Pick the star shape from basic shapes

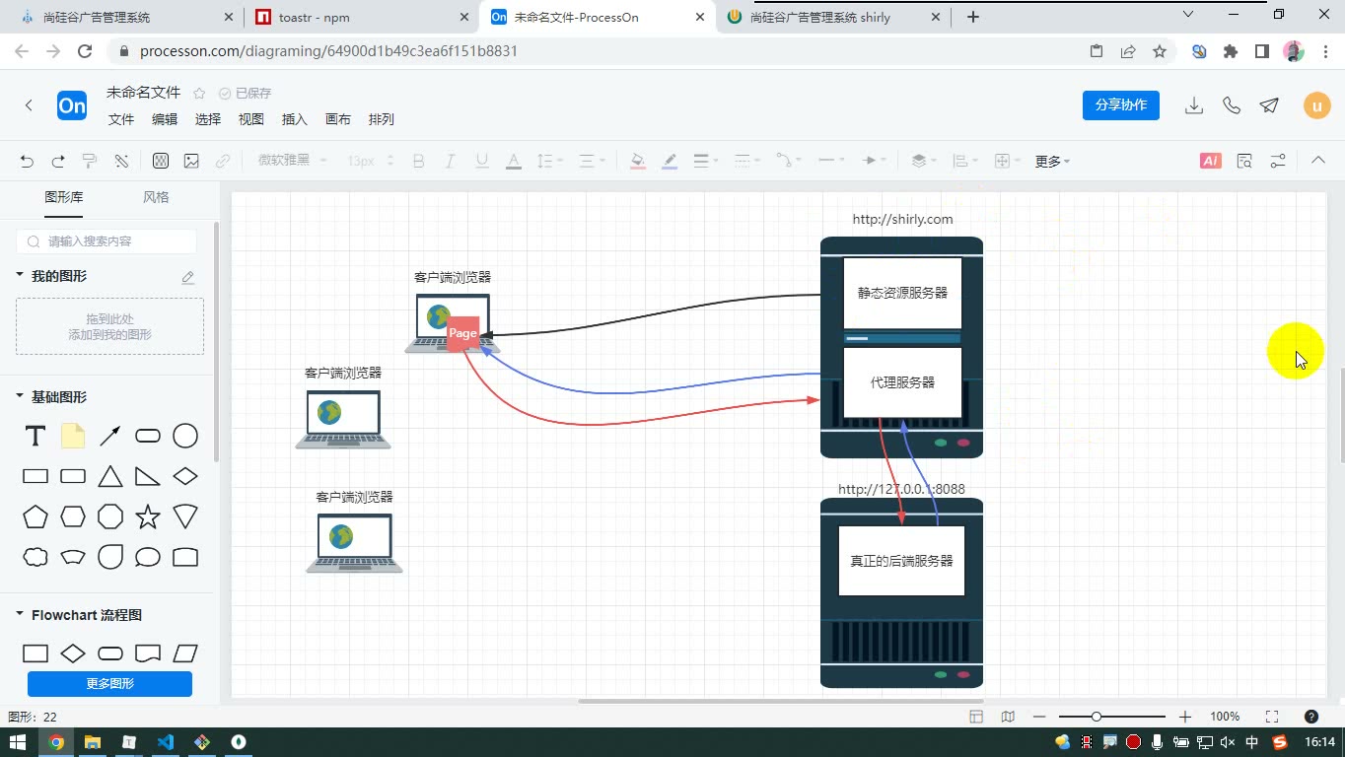[x=148, y=516]
